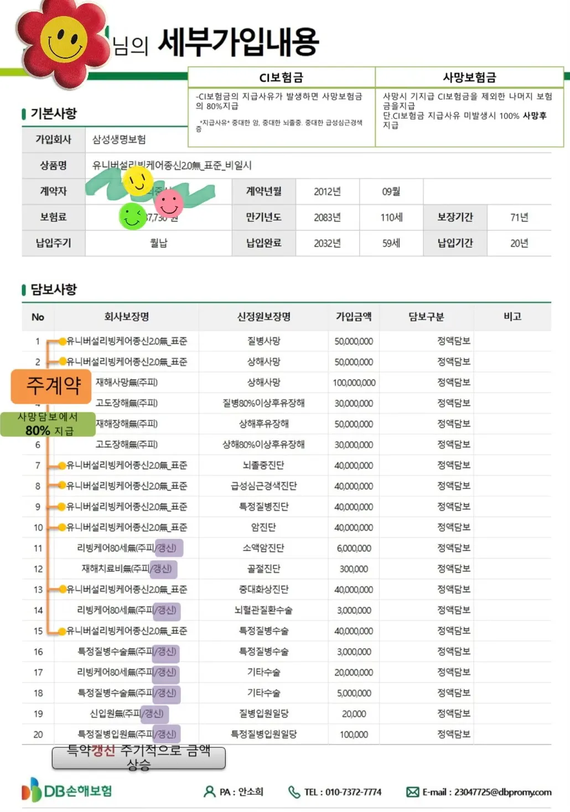Click the 만기년도 label cell
Screen dimensions: 570x812
click(264, 217)
